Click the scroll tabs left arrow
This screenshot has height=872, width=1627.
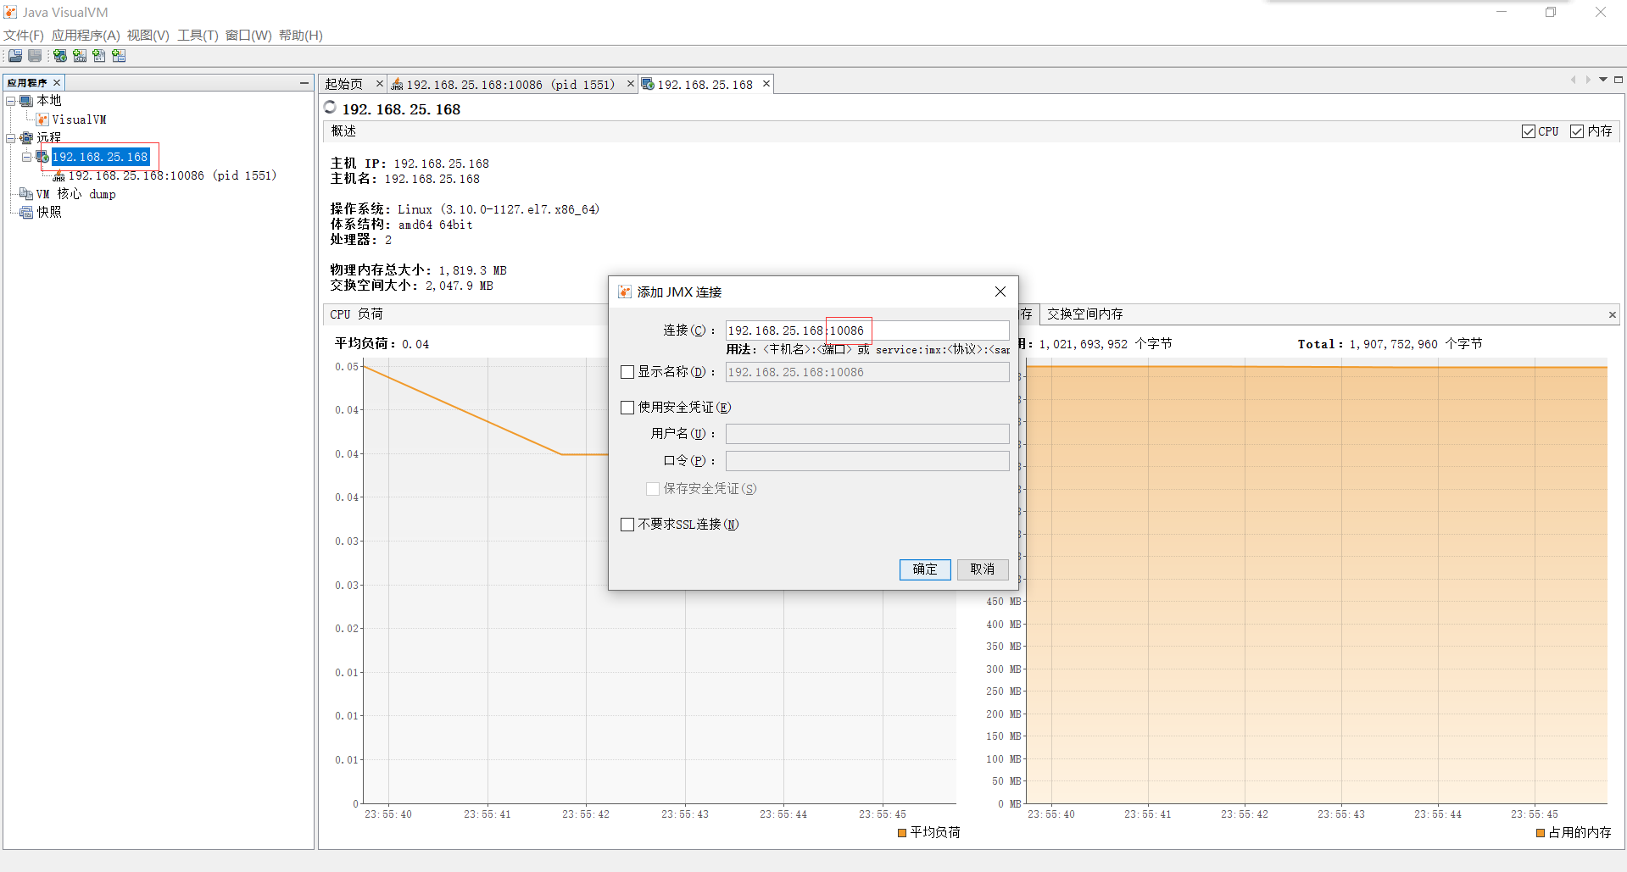coord(1573,80)
